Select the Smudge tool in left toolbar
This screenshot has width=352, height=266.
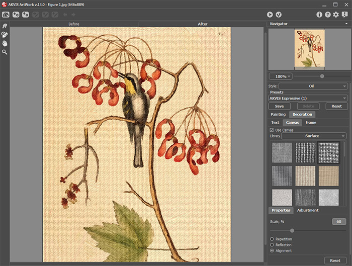coord(5,26)
